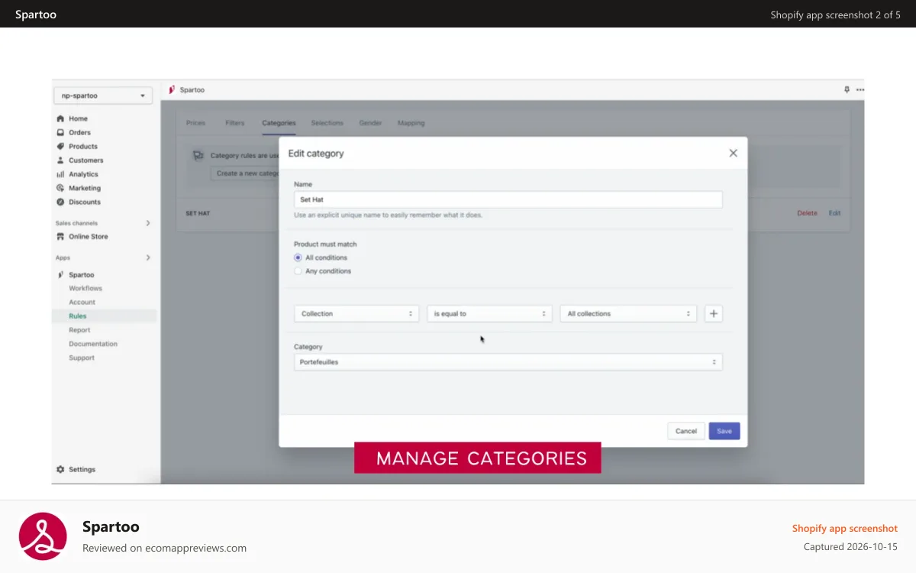Click the Spartoo round logo at bottom
The width and height of the screenshot is (916, 573).
tap(43, 536)
